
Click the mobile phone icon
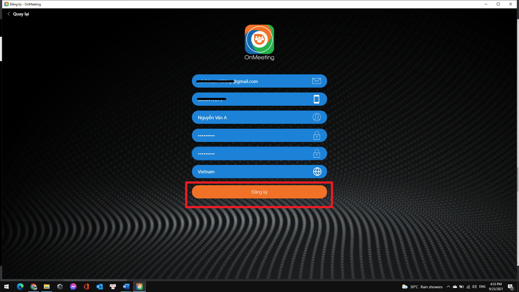(317, 99)
